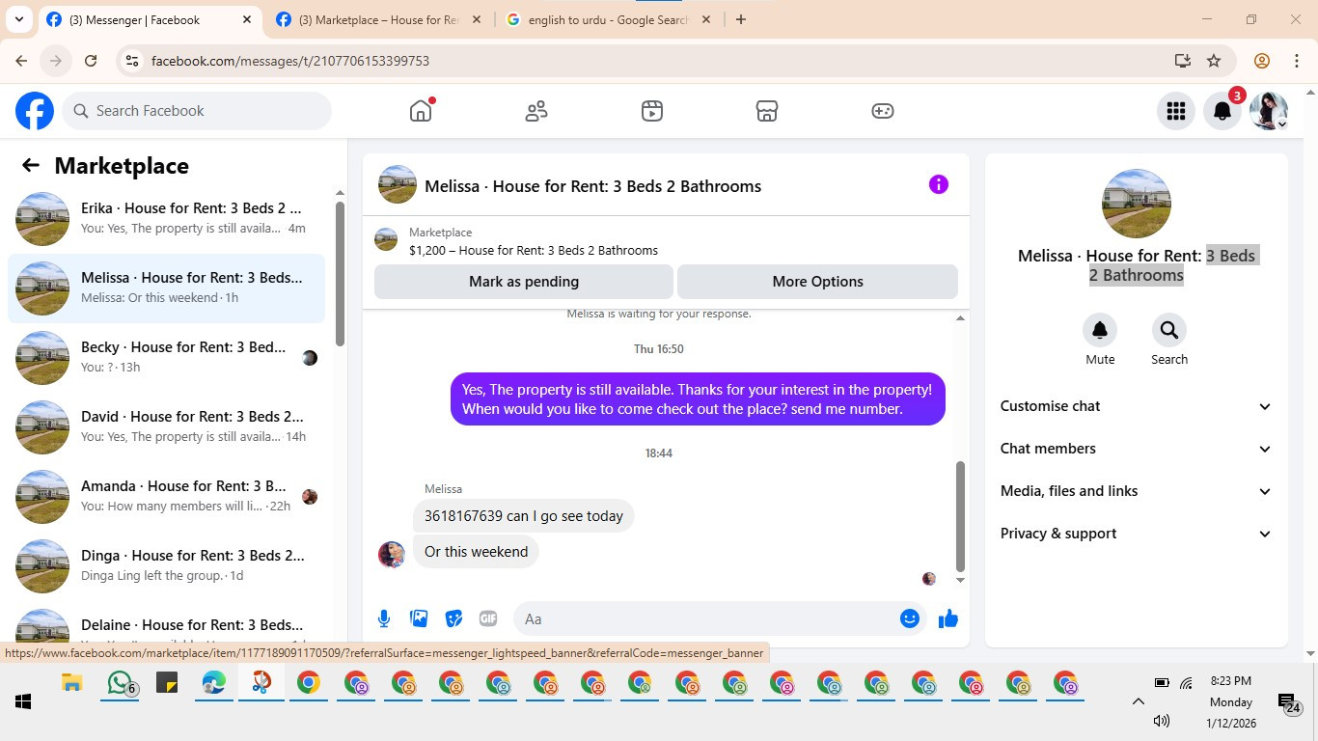This screenshot has width=1318, height=741.
Task: Go back in browser history
Action: [x=21, y=61]
